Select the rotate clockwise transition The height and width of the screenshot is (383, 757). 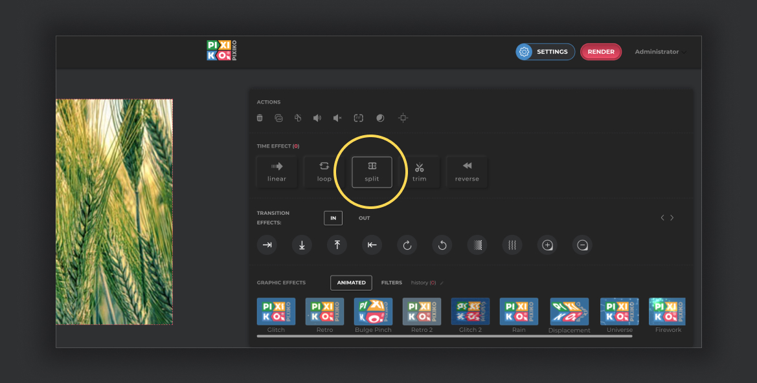407,245
